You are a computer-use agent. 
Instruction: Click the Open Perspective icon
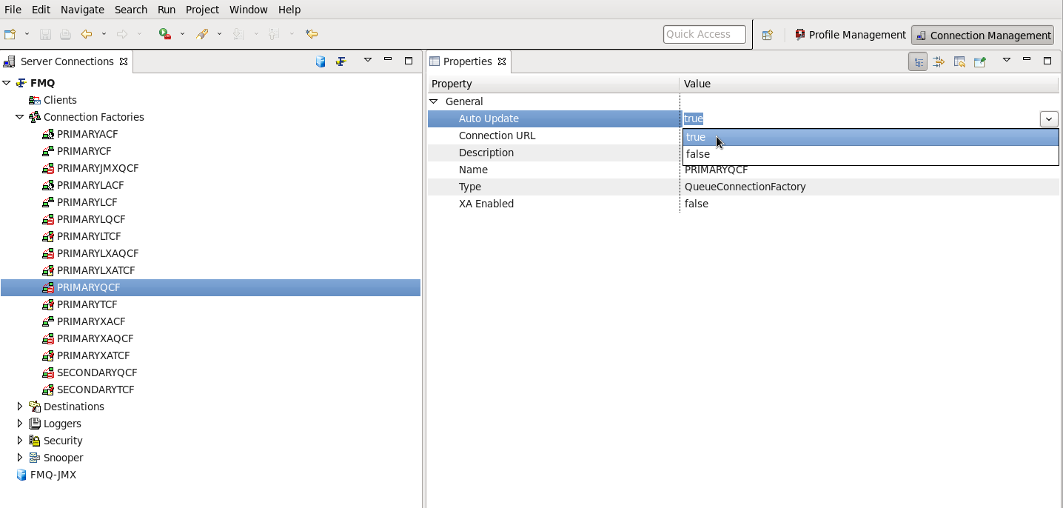(768, 35)
